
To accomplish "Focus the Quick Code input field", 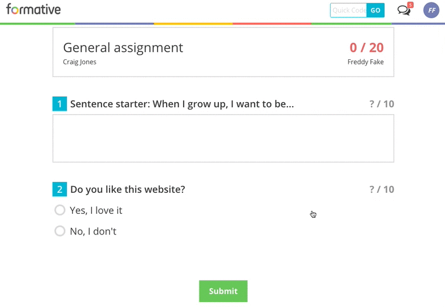I will pyautogui.click(x=349, y=10).
